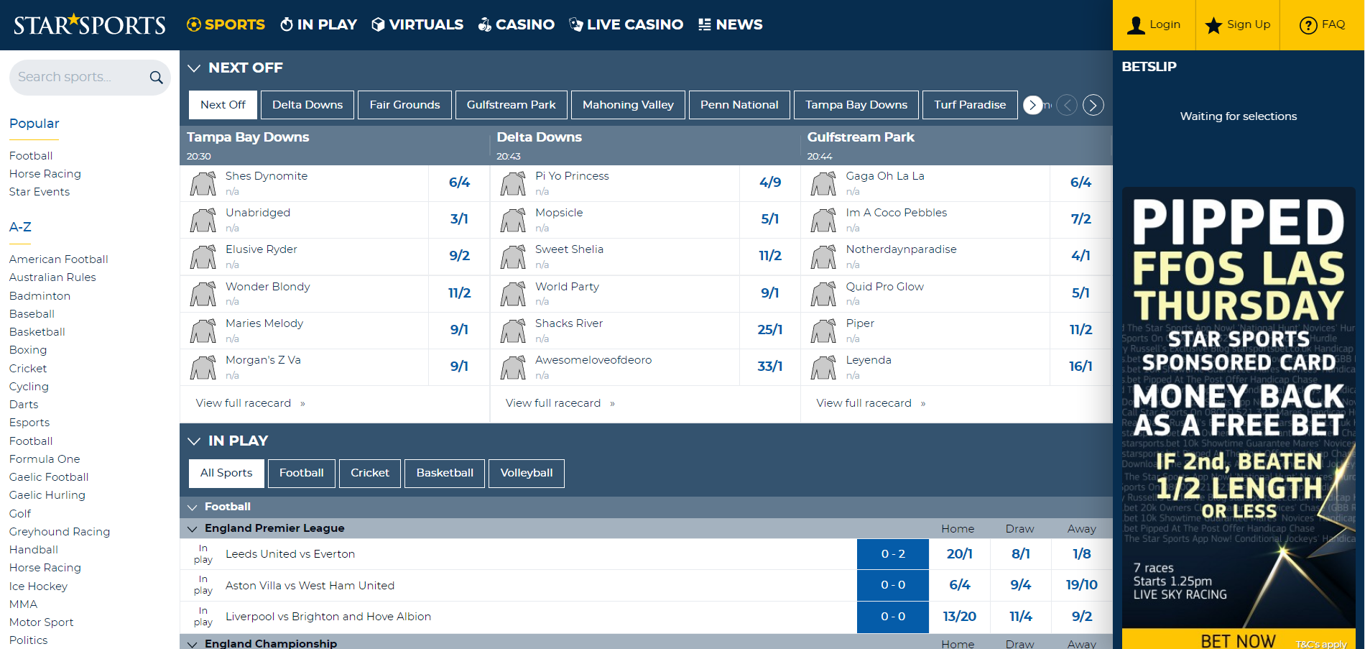Switch in-play filter to Basketball
Viewport: 1365px width, 649px height.
pyautogui.click(x=445, y=474)
